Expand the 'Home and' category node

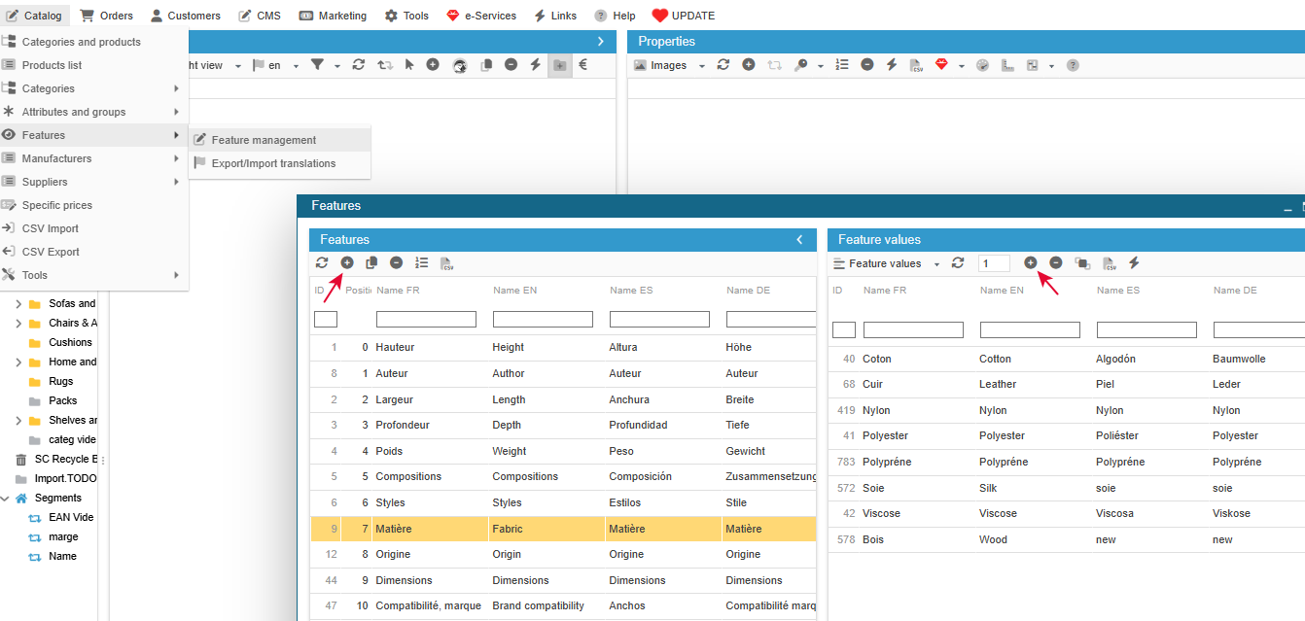[18, 362]
